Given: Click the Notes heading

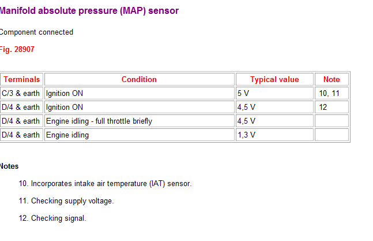Looking at the screenshot, I should [9, 166].
